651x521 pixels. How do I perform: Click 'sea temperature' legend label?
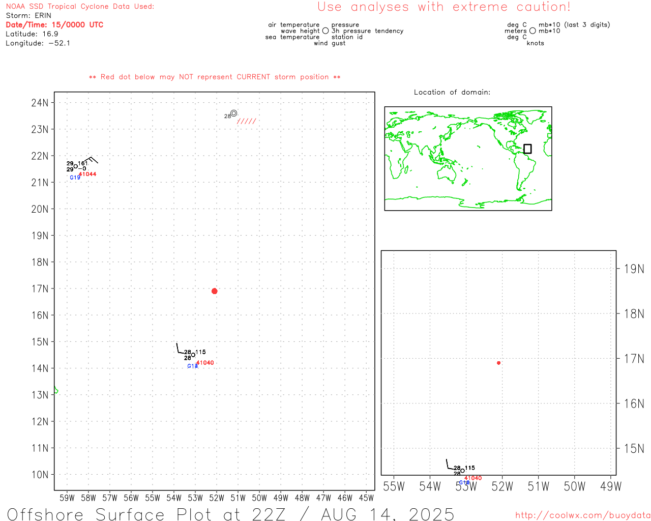292,37
